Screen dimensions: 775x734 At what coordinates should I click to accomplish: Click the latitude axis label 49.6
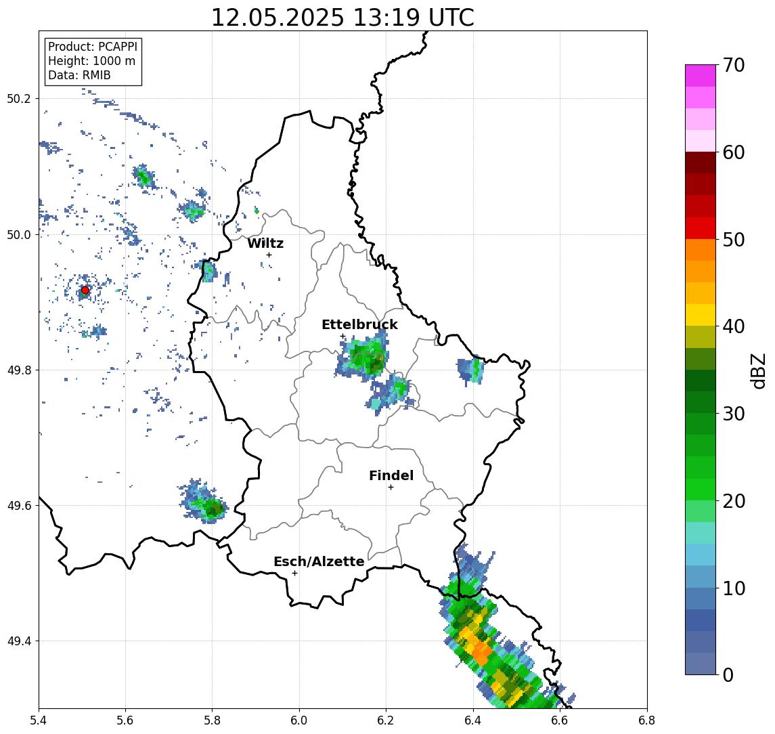(x=19, y=506)
